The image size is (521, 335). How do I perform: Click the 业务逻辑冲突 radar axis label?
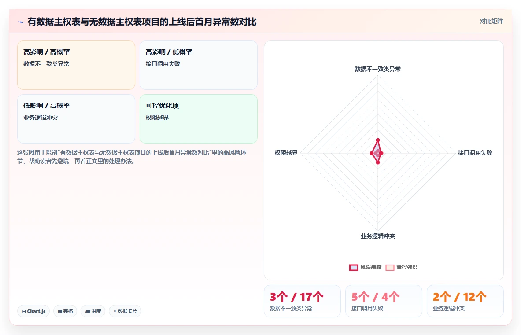[377, 236]
